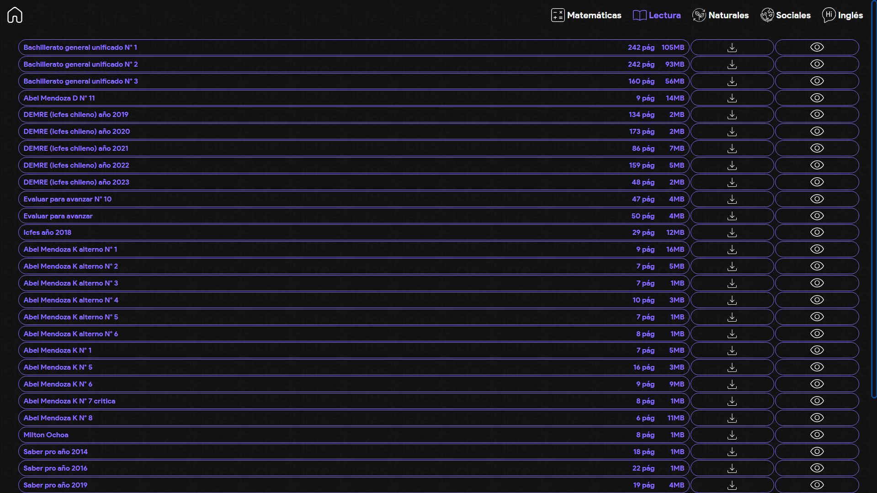This screenshot has width=877, height=493.
Task: Preview Bachillerato general unificado N° 3 with eye icon
Action: pyautogui.click(x=817, y=81)
